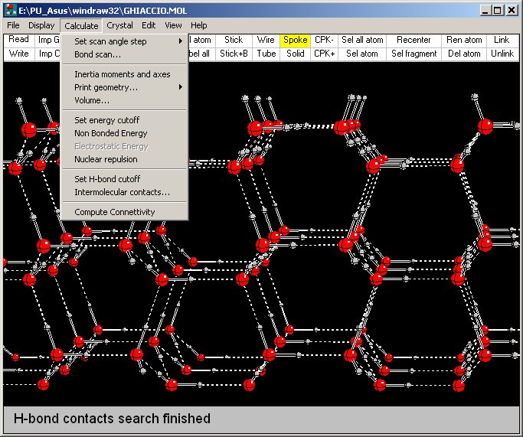Screen dimensions: 523x437
Task: Choose Nuclear repulsion entry
Action: pyautogui.click(x=124, y=159)
